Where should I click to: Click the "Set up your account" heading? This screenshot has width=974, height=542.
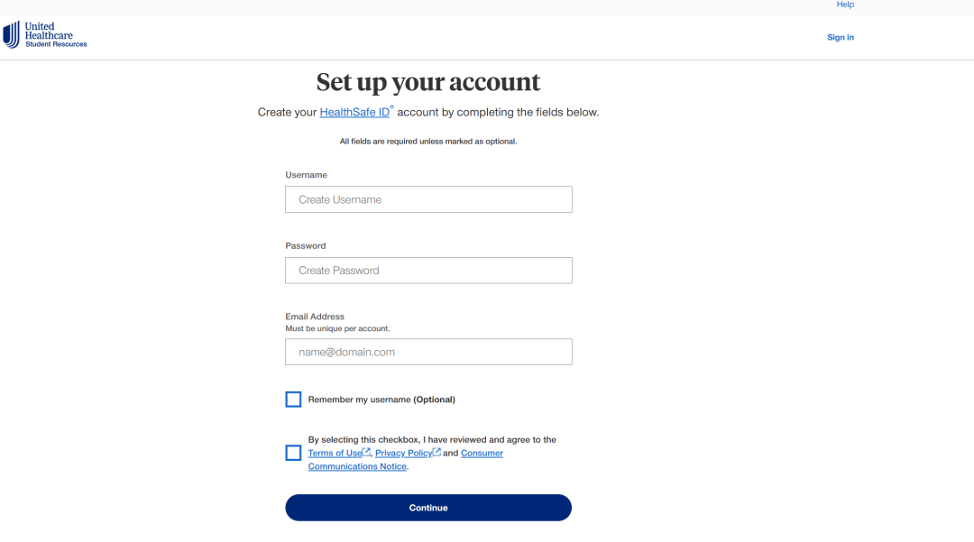point(428,83)
